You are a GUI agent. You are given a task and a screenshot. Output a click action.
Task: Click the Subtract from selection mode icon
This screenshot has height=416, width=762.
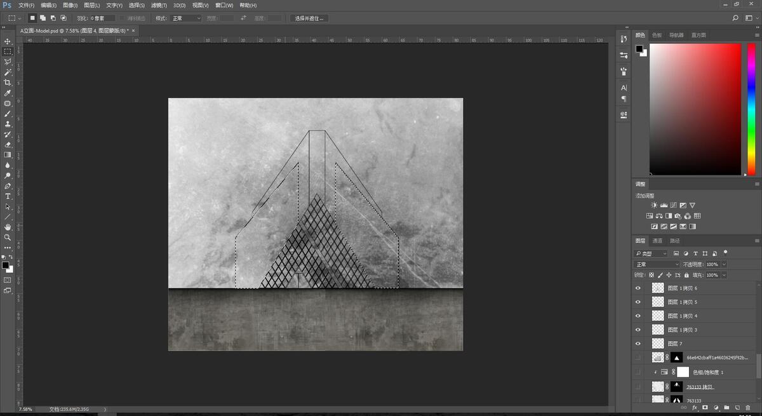point(53,18)
